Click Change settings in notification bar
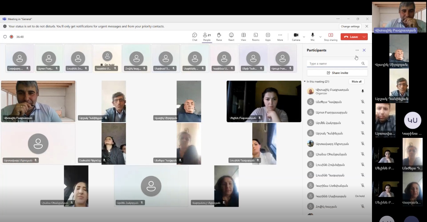 [350, 27]
